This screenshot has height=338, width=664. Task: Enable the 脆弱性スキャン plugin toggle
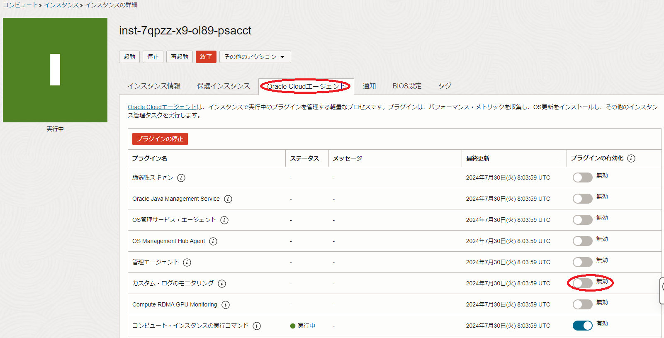582,178
